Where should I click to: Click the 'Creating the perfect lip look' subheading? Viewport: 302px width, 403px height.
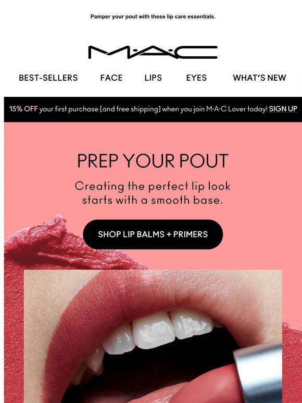click(153, 186)
